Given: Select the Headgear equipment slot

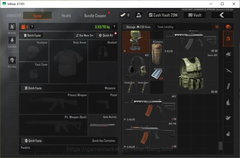Looking at the screenshot, I should click(x=34, y=51).
